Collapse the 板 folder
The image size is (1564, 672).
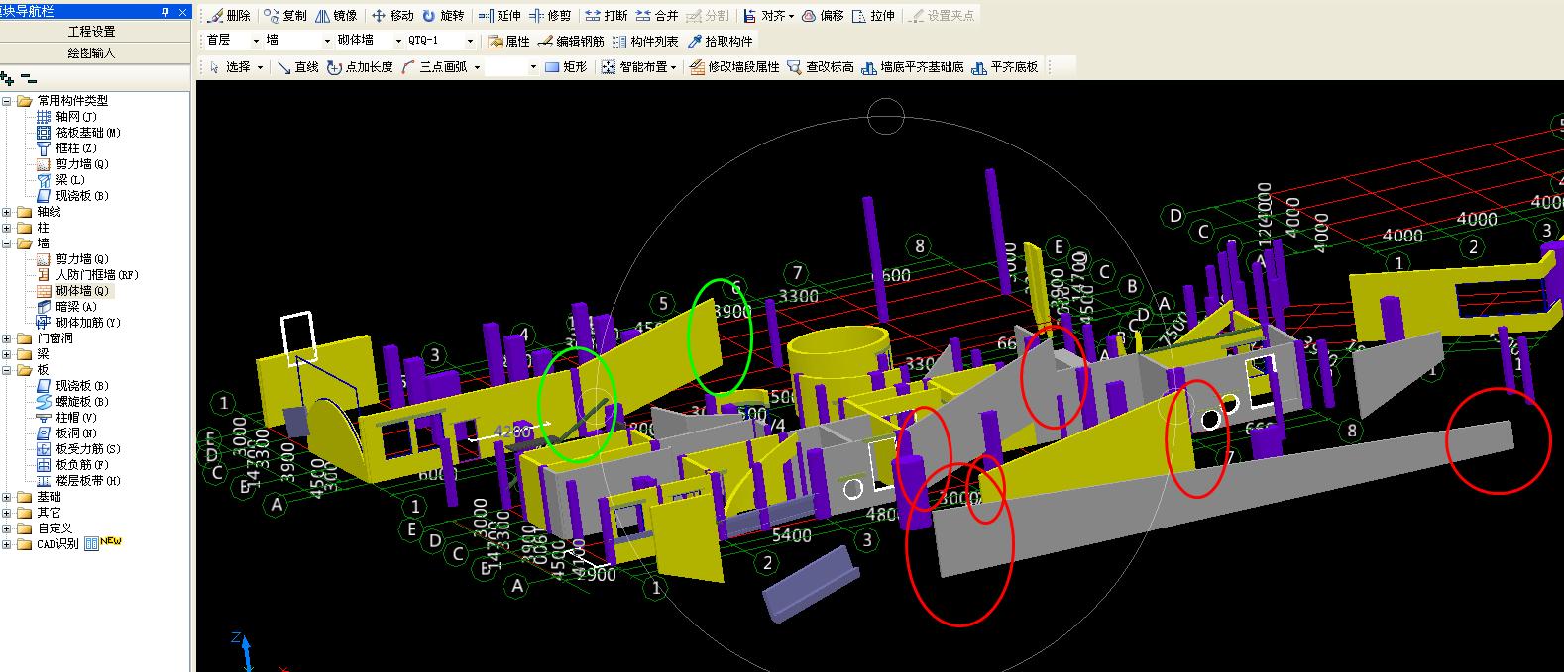(x=8, y=370)
